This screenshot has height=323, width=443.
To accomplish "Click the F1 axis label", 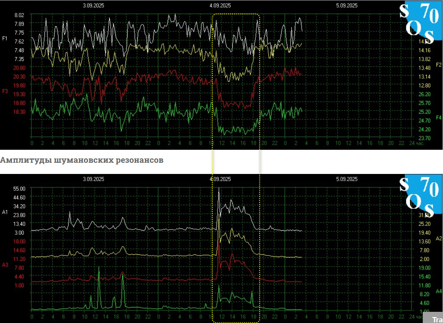I will click(x=5, y=38).
